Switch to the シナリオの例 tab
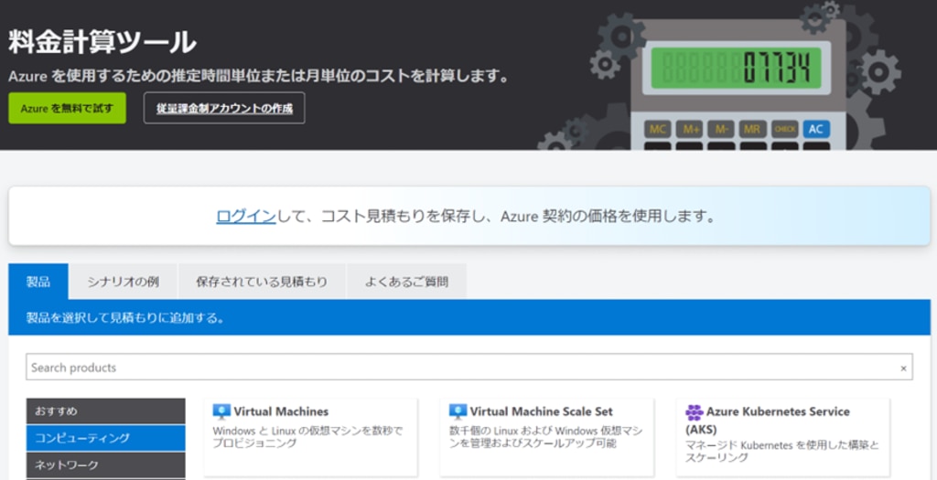 124,282
